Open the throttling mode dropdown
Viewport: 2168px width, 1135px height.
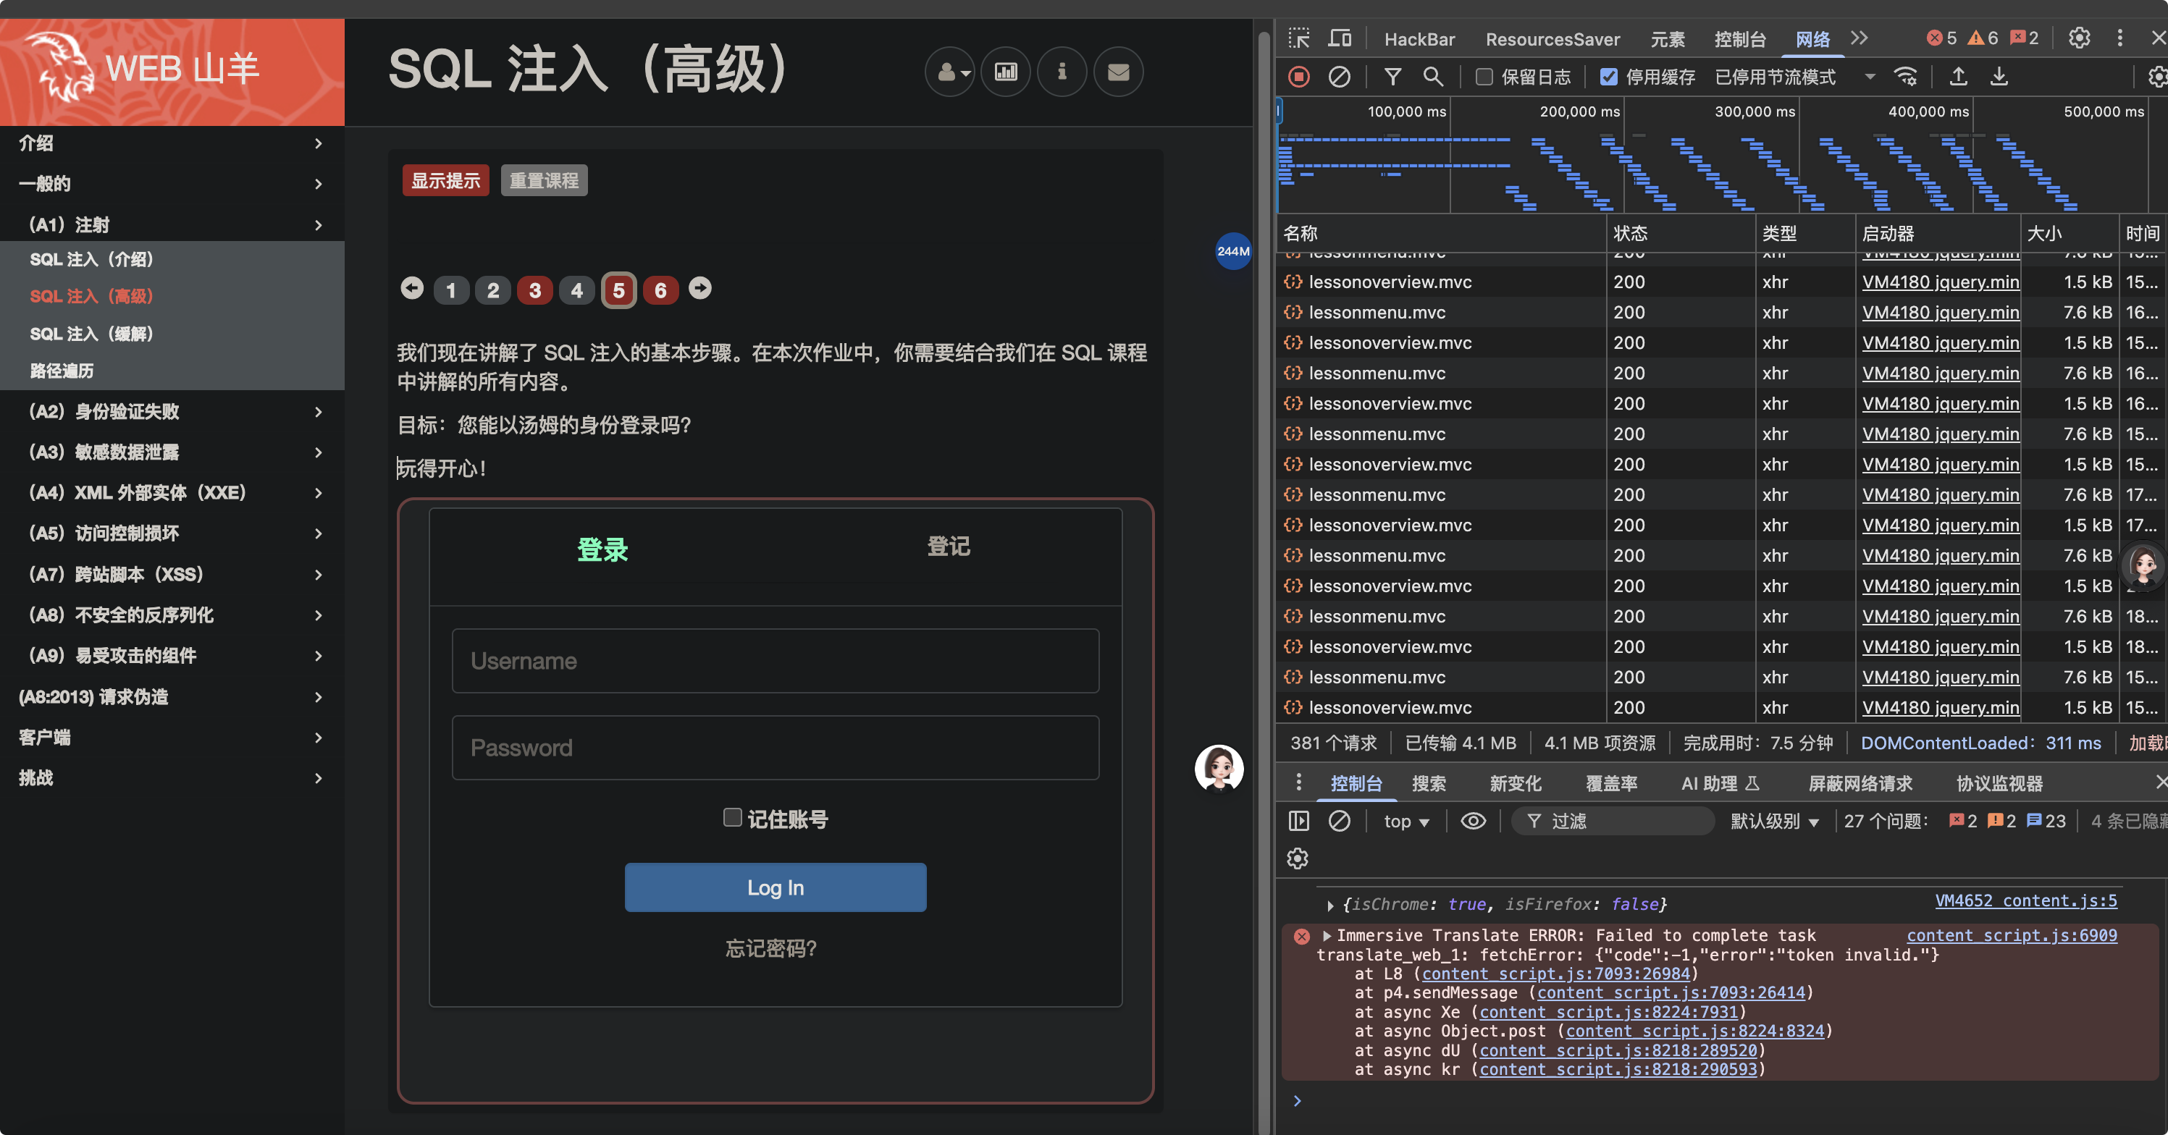tap(1796, 77)
